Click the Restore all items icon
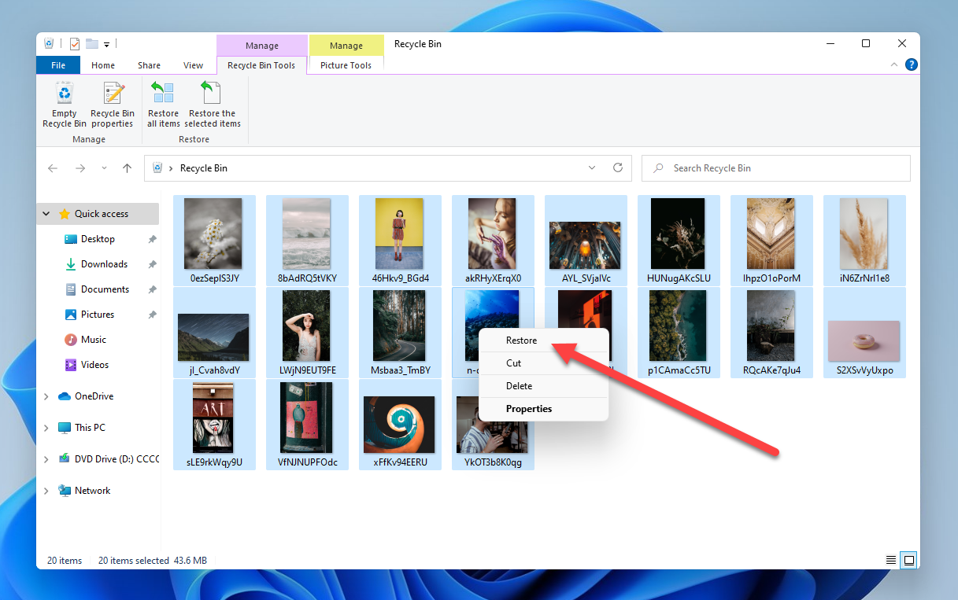 click(163, 95)
